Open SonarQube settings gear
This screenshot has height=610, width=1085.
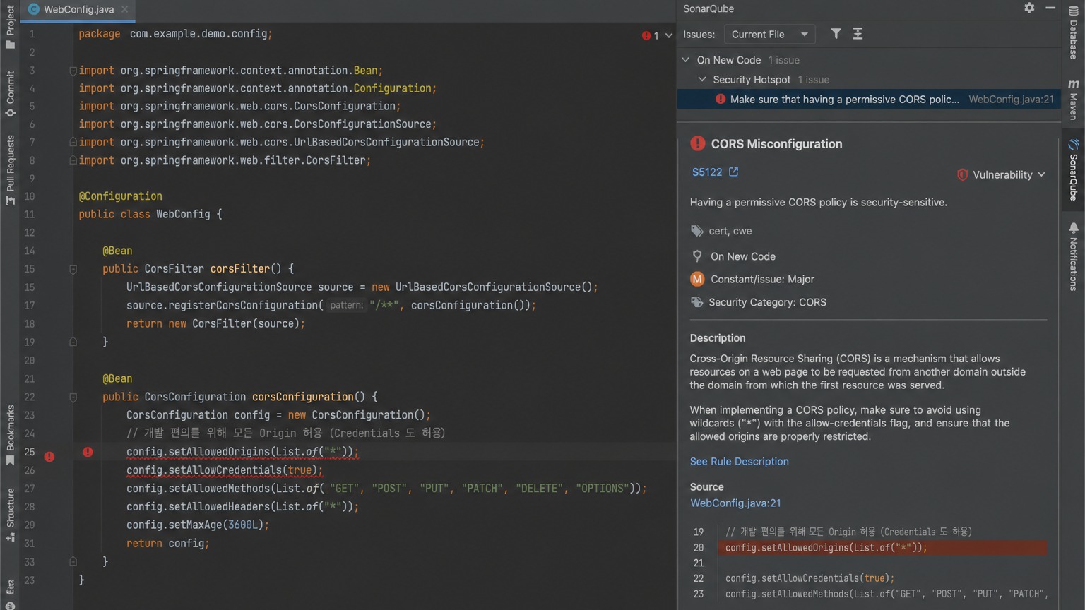(x=1029, y=8)
